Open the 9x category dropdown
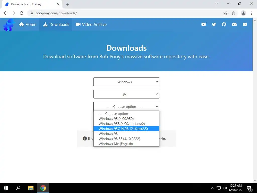The image size is (257, 193). coord(126,94)
